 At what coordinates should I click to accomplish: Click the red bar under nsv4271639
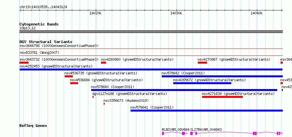[x=222, y=97]
